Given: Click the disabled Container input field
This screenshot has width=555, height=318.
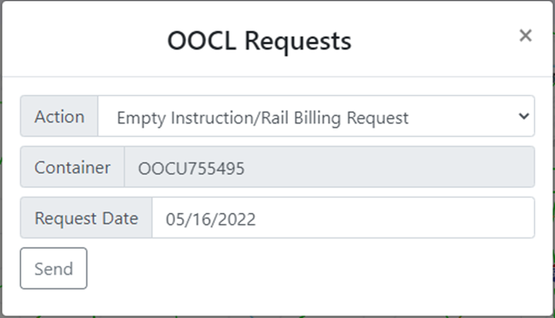Looking at the screenshot, I should coord(330,167).
